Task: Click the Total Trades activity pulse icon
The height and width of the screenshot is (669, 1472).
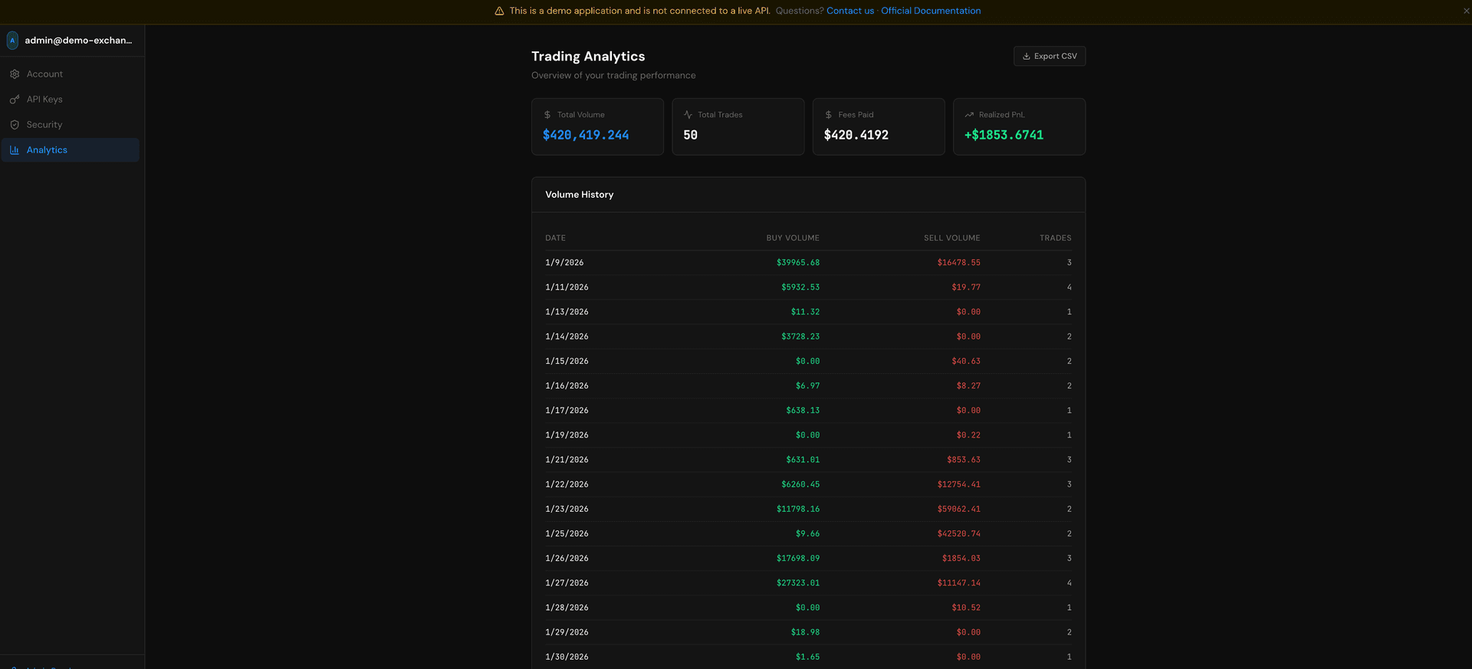Action: [x=688, y=115]
